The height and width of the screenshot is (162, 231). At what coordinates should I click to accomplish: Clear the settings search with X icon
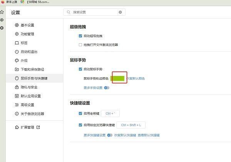point(120,12)
